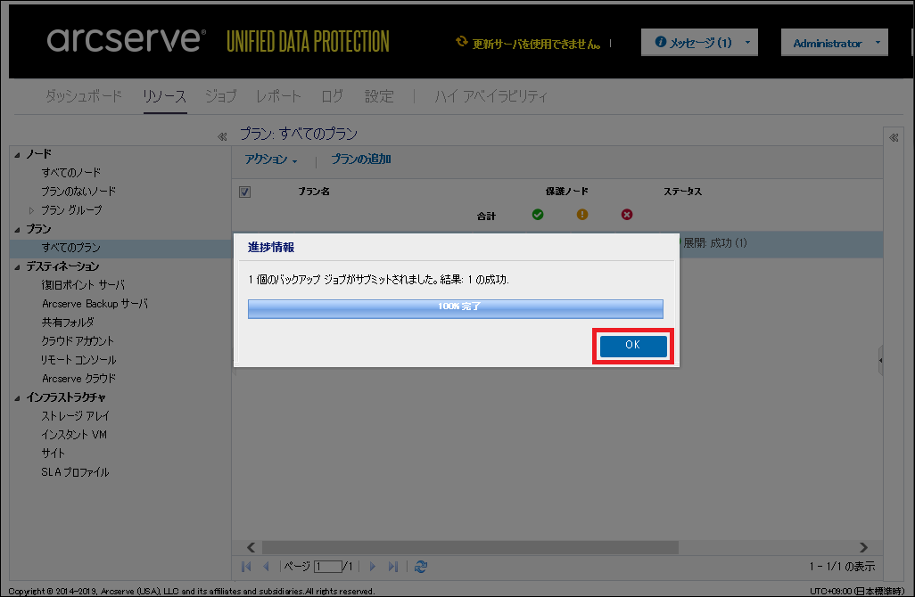Select SLA プロファイル in the tree

pyautogui.click(x=75, y=471)
